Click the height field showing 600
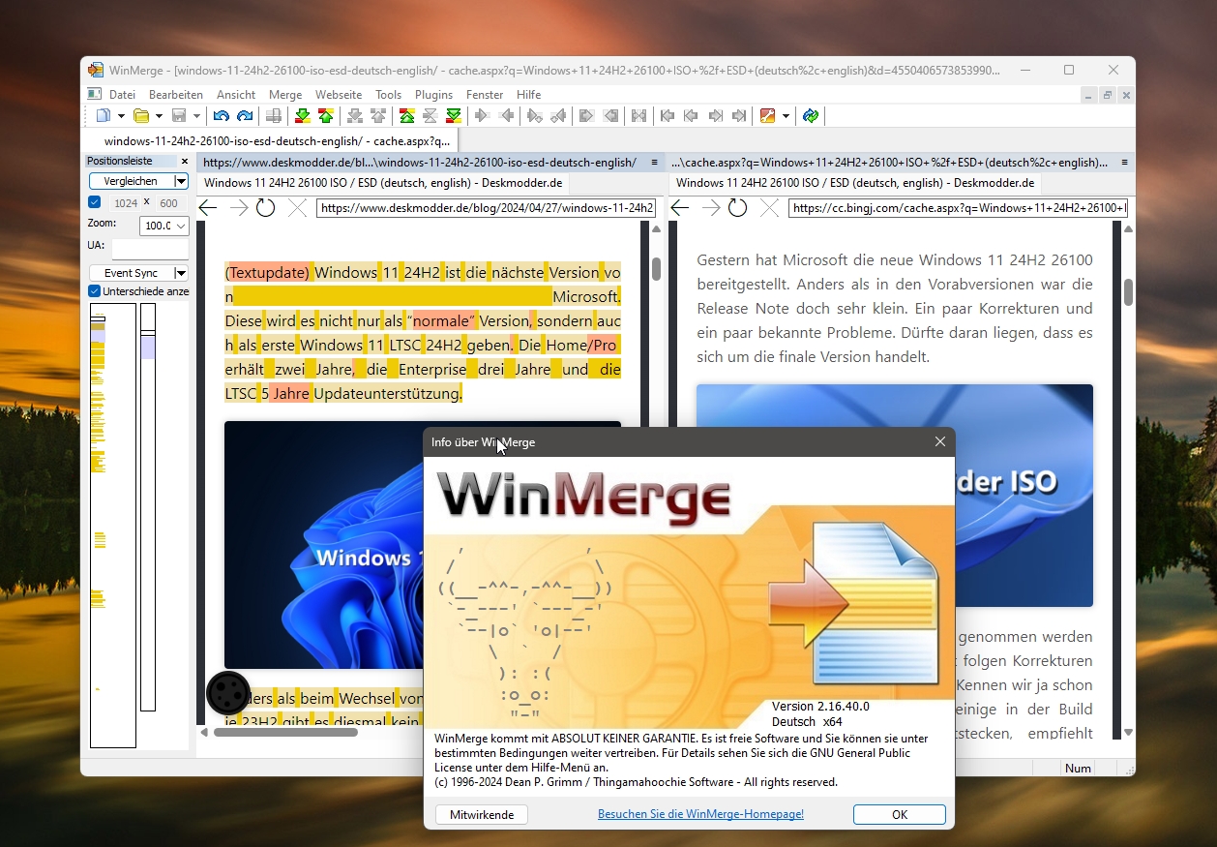Viewport: 1217px width, 847px height. 169,203
